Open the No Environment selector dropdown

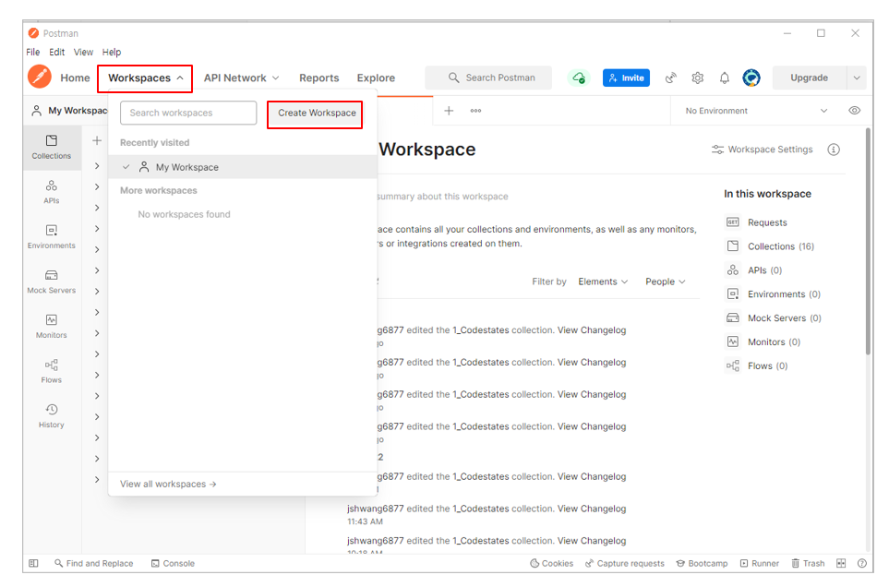click(756, 111)
